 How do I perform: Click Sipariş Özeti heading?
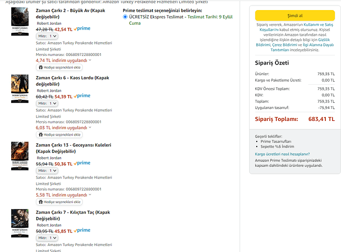[272, 63]
